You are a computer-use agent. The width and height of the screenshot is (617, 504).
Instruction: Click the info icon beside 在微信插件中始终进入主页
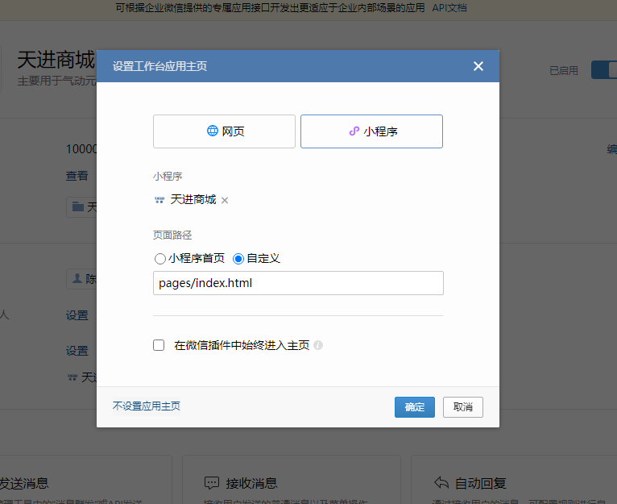318,345
